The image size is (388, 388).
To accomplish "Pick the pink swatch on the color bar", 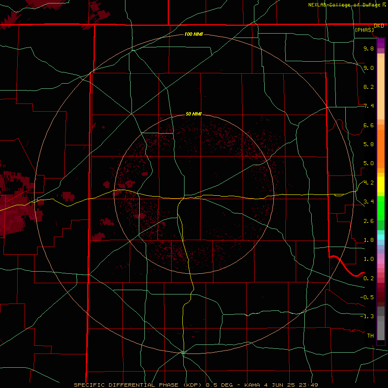I will 381,261.
